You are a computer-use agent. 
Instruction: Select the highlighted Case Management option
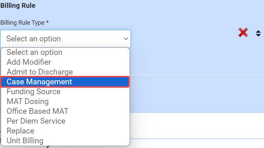tap(39, 82)
